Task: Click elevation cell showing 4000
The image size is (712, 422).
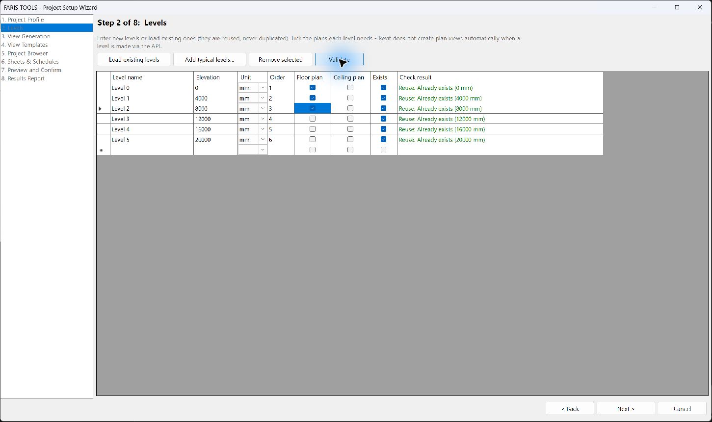Action: pyautogui.click(x=216, y=98)
